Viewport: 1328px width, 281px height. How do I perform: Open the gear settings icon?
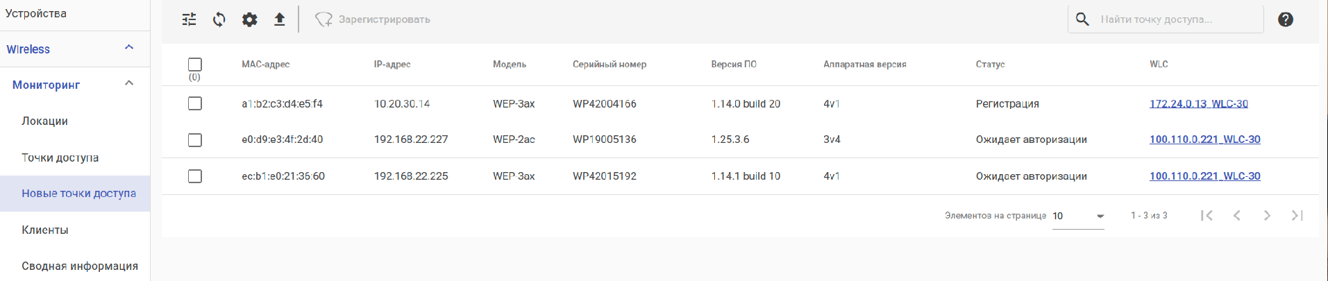pos(249,19)
